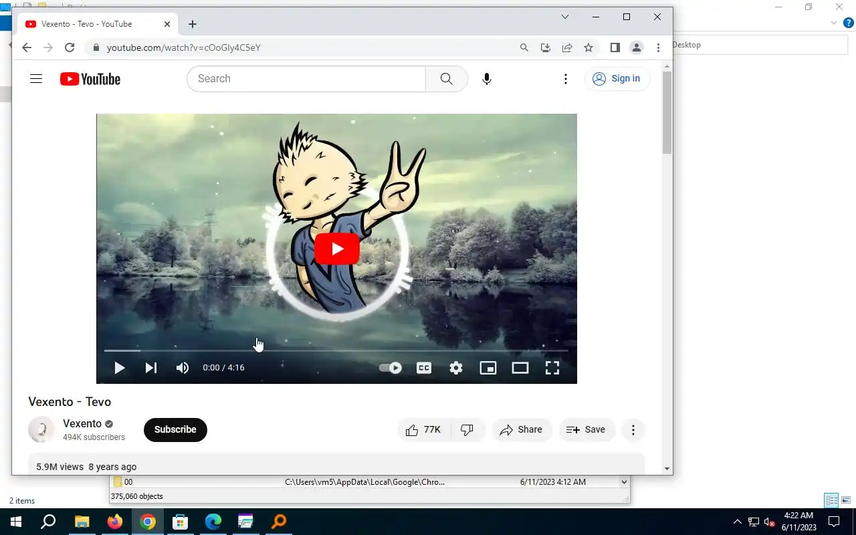856x535 pixels.
Task: Click the large red play button overlay
Action: (x=337, y=249)
